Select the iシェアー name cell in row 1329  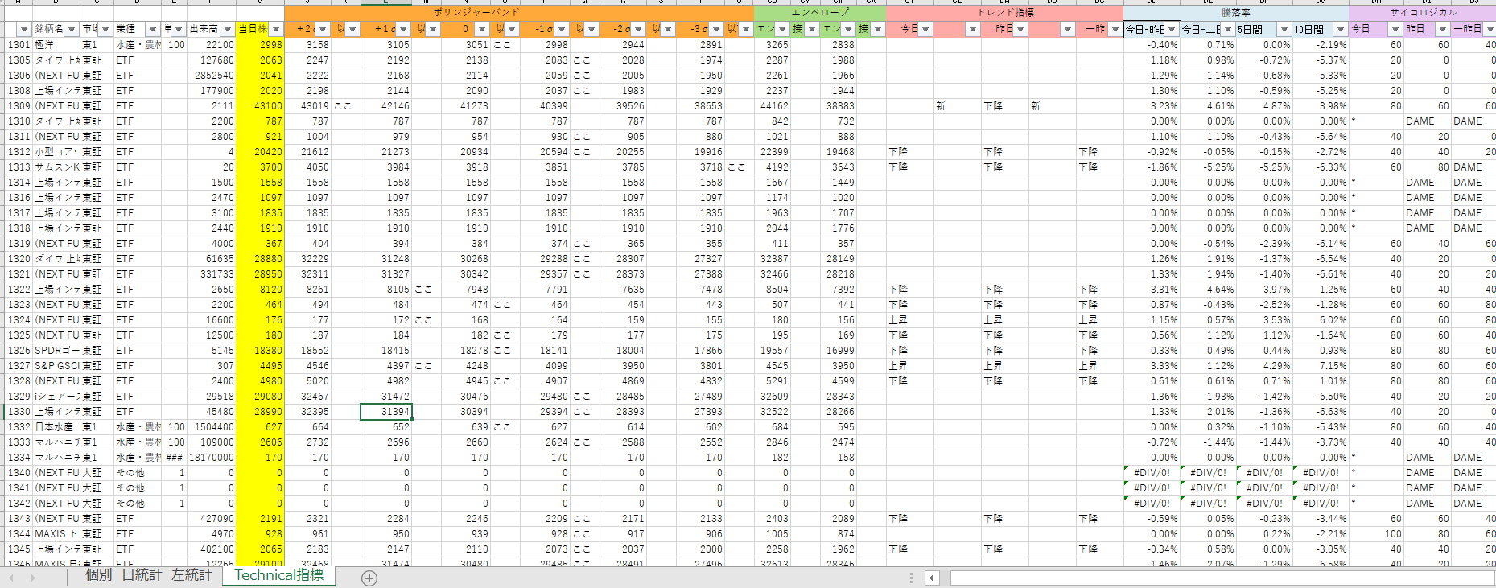pyautogui.click(x=56, y=397)
